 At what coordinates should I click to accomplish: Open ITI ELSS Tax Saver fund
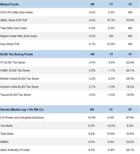click(13, 62)
